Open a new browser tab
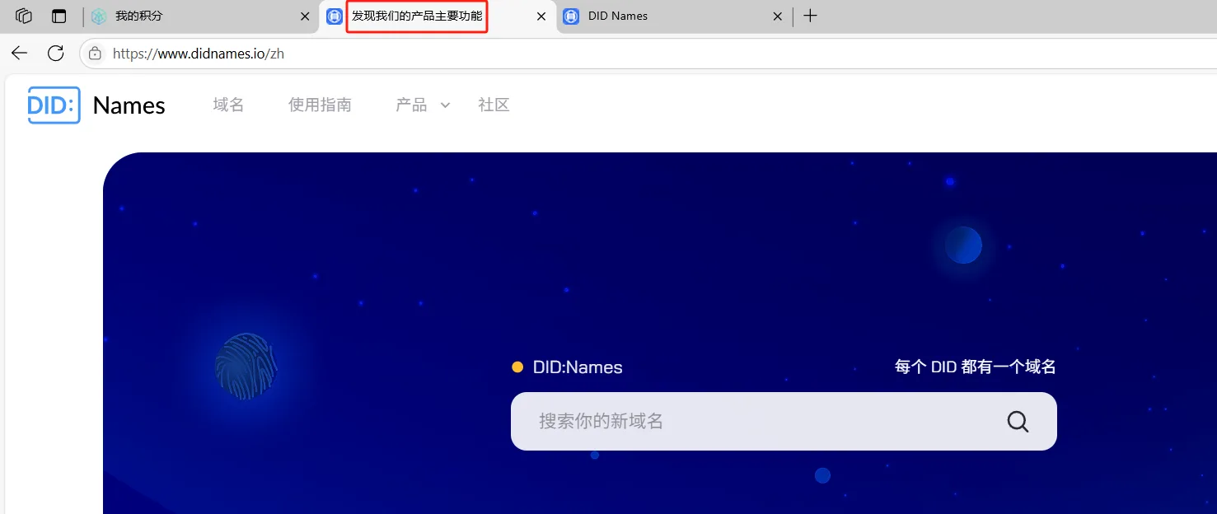The width and height of the screenshot is (1217, 514). tap(811, 16)
